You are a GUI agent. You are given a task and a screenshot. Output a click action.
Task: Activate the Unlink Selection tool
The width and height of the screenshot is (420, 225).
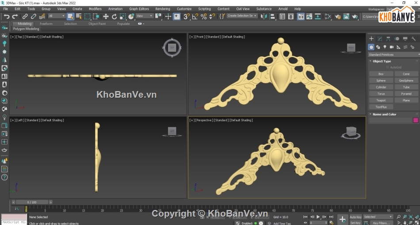click(34, 16)
